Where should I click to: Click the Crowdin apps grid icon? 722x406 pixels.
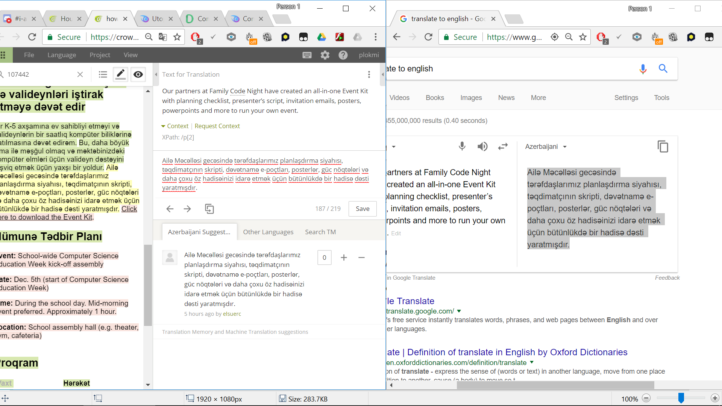click(x=3, y=55)
